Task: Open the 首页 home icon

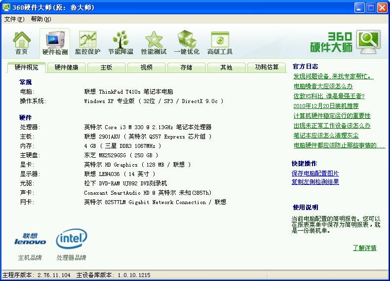Action: [22, 43]
